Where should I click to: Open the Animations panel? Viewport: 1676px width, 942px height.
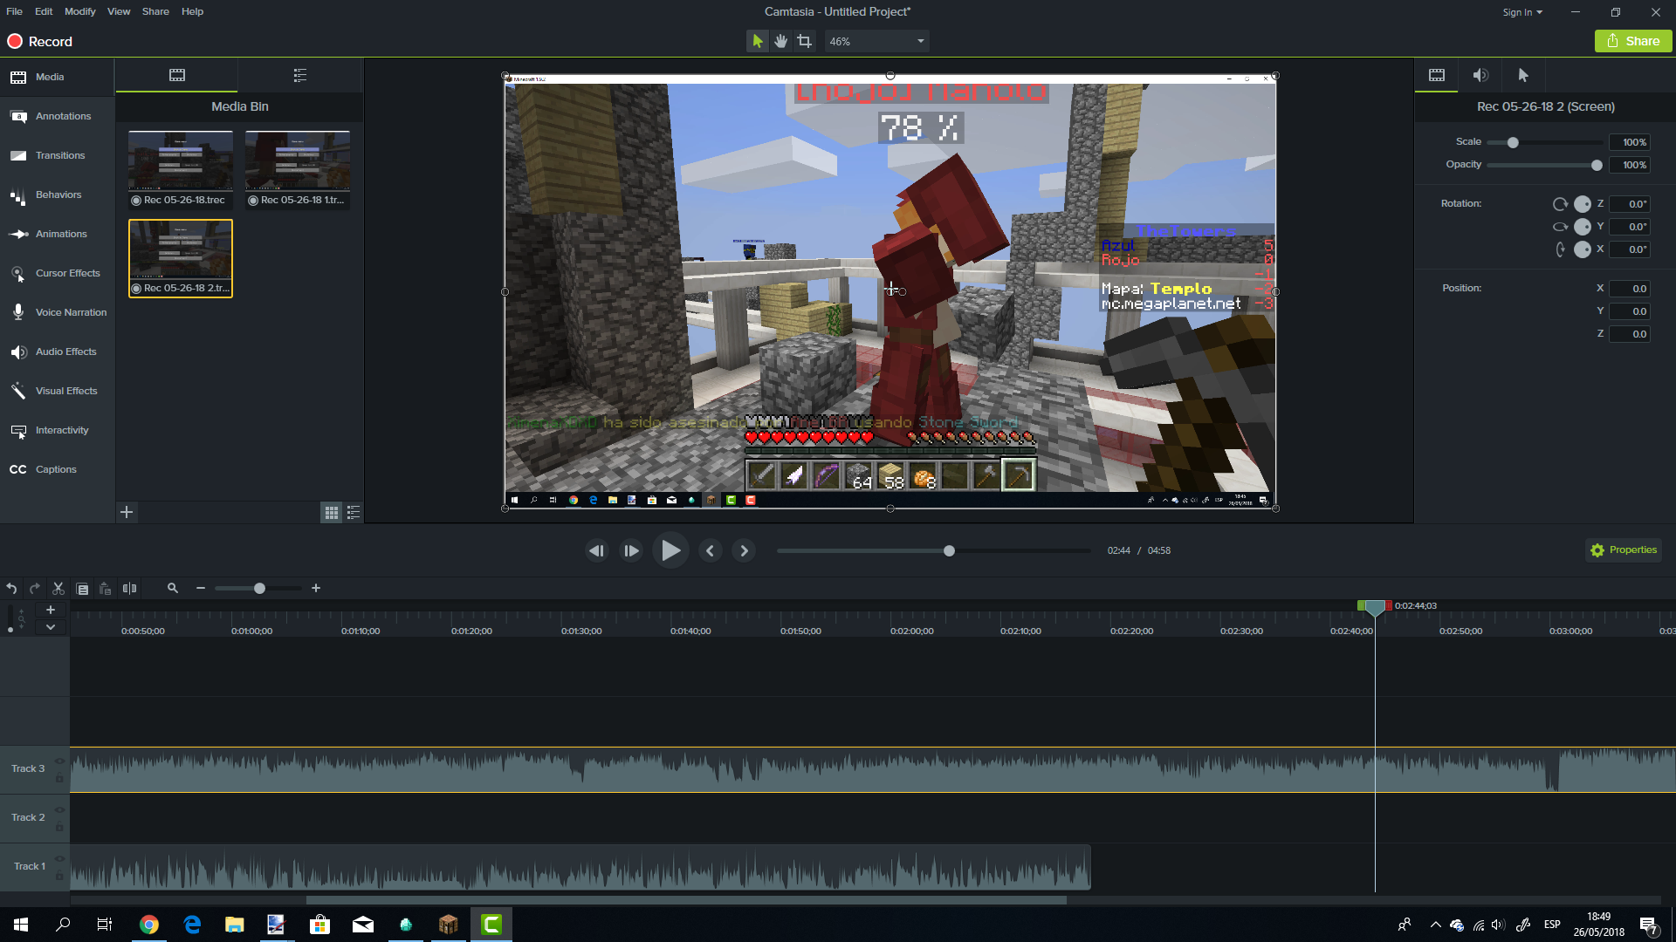(57, 234)
